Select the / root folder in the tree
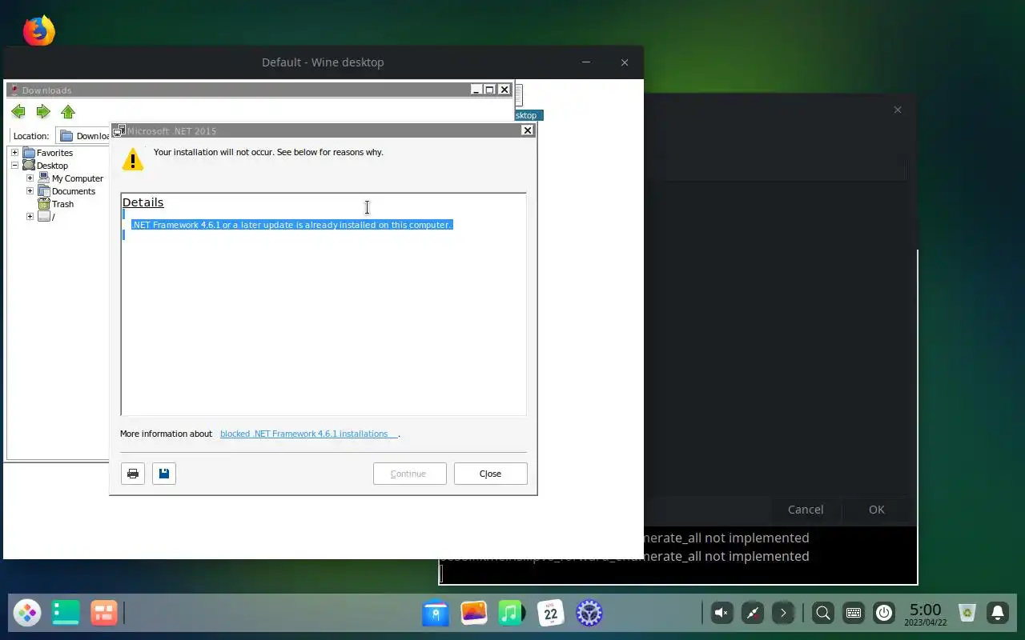This screenshot has height=640, width=1025. [x=53, y=217]
